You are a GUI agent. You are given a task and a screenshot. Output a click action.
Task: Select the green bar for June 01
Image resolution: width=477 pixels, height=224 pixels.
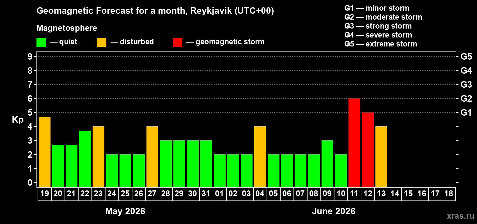220,171
